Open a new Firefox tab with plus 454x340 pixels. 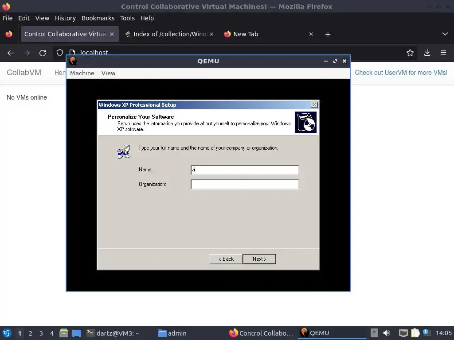328,35
